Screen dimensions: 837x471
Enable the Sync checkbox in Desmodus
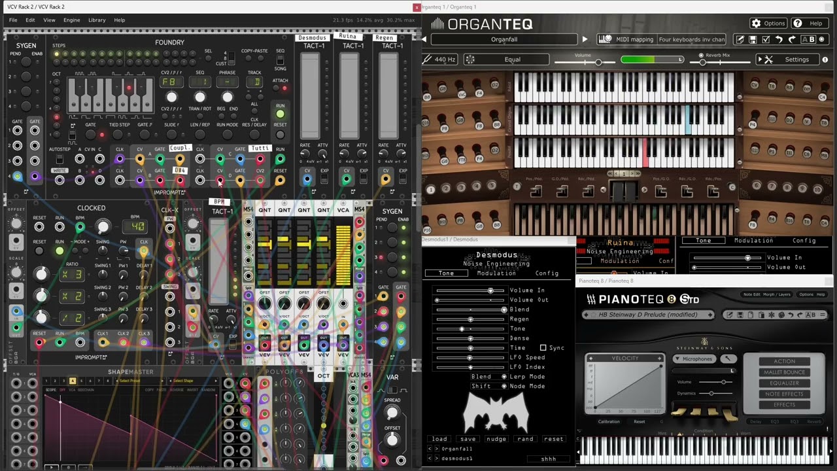(x=543, y=347)
